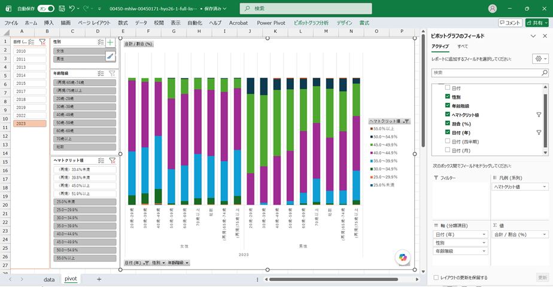Open the chart styles paintbrush button
This screenshot has height=287, width=553.
pyautogui.click(x=110, y=56)
